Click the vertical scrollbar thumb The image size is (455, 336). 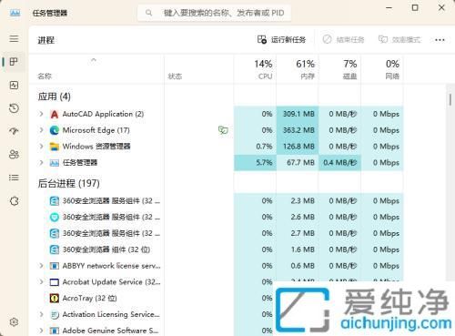[450, 100]
